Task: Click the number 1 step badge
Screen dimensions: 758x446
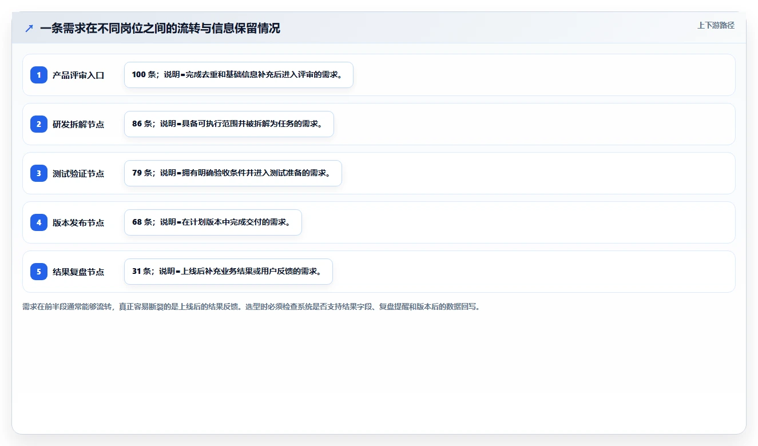Action: (x=39, y=75)
